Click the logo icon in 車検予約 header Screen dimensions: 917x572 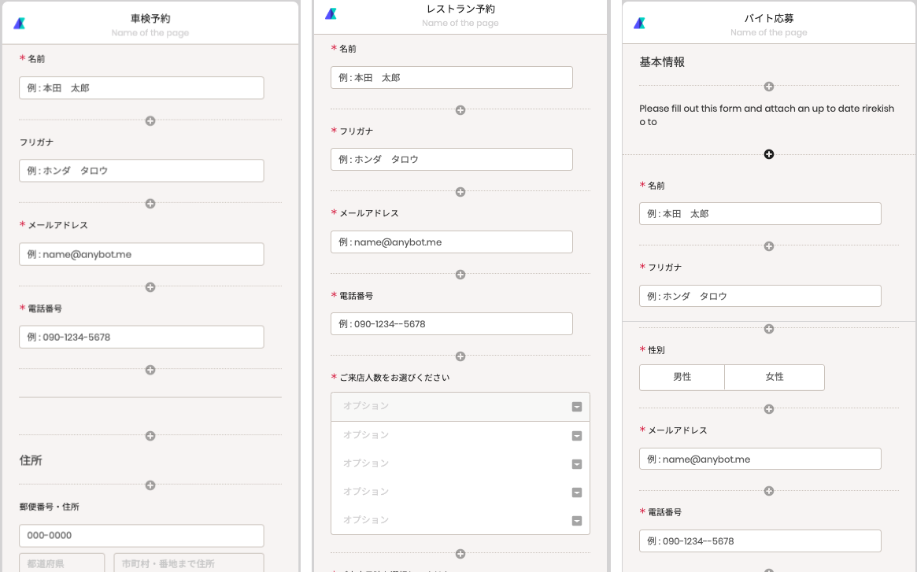(x=20, y=24)
